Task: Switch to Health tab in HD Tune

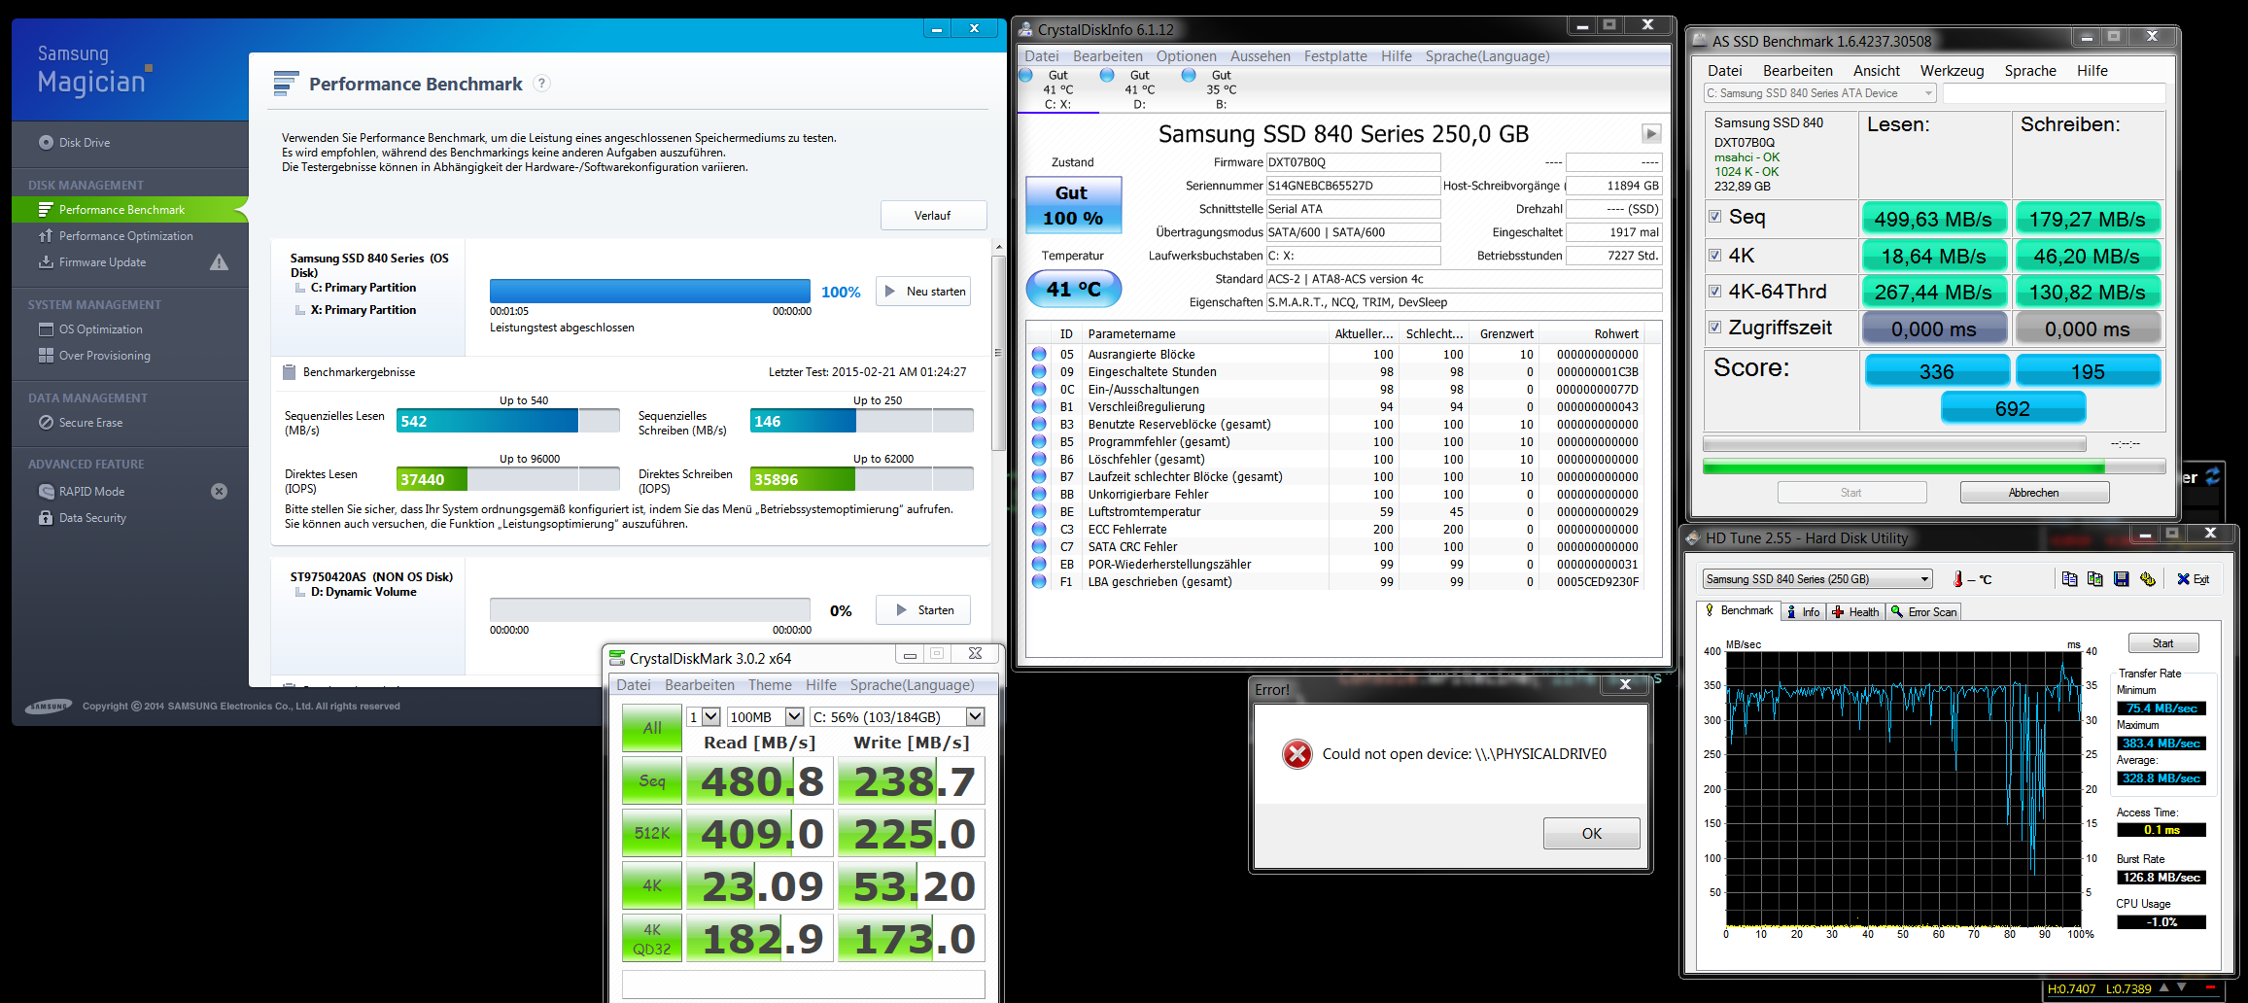Action: click(1855, 611)
